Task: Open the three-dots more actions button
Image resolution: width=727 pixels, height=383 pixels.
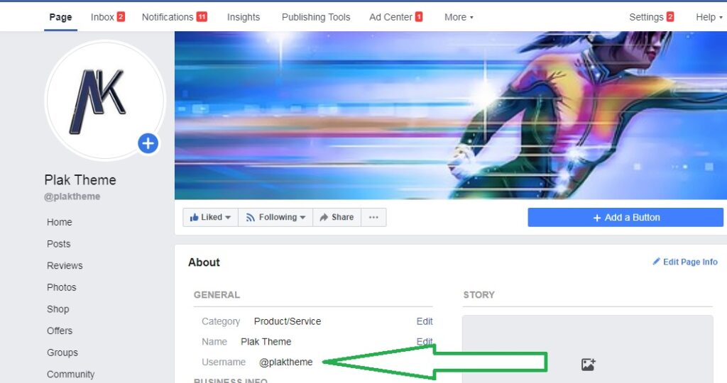Action: [x=373, y=217]
